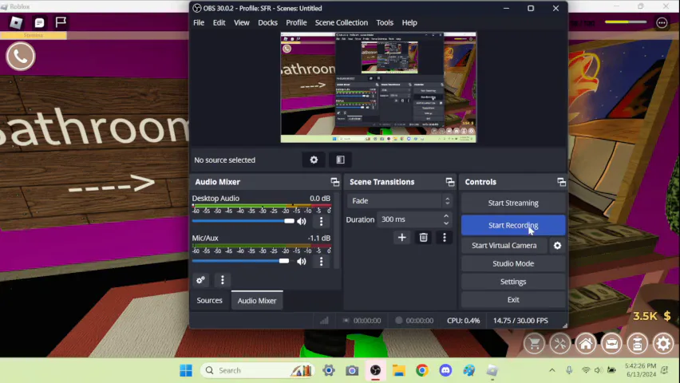Open game tools wrench icon
The height and width of the screenshot is (383, 680).
559,344
